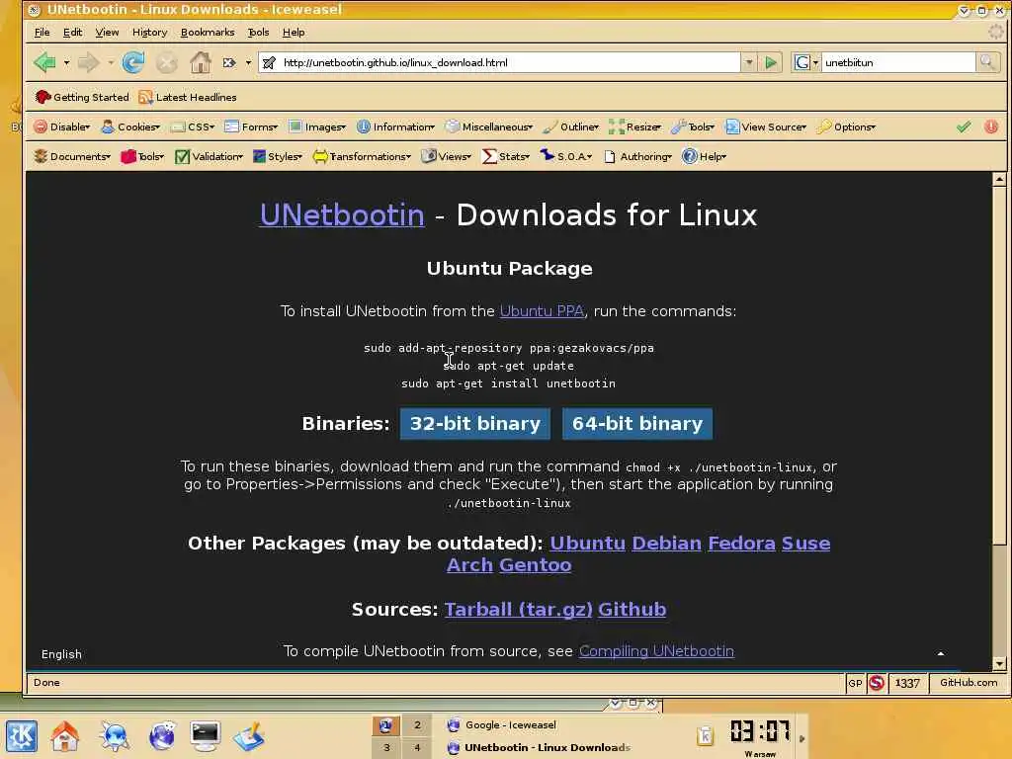The image size is (1012, 759).
Task: Click the page's down scroll arrow
Action: pos(1000,663)
